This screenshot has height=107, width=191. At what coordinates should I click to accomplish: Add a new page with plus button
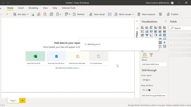tap(22, 100)
